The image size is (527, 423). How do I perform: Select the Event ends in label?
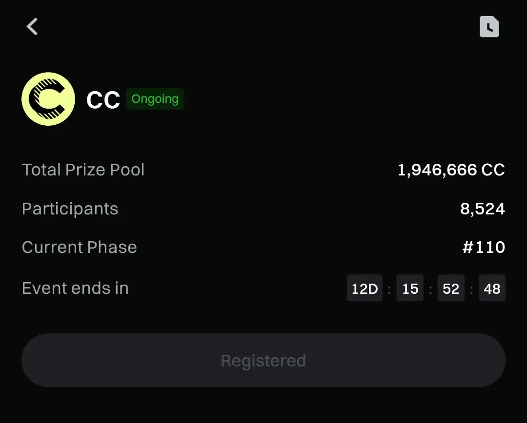[75, 288]
